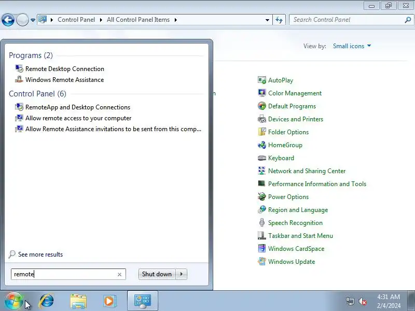Click the Windows Remote Assistance icon

point(19,80)
